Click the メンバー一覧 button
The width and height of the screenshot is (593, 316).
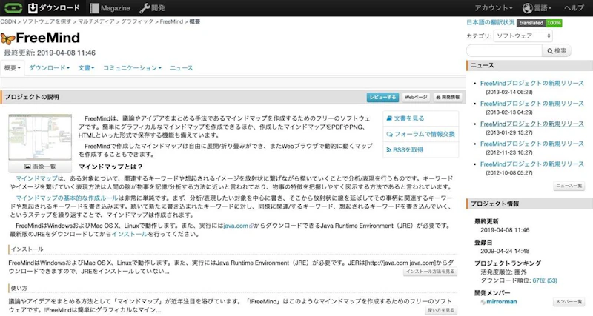569,302
